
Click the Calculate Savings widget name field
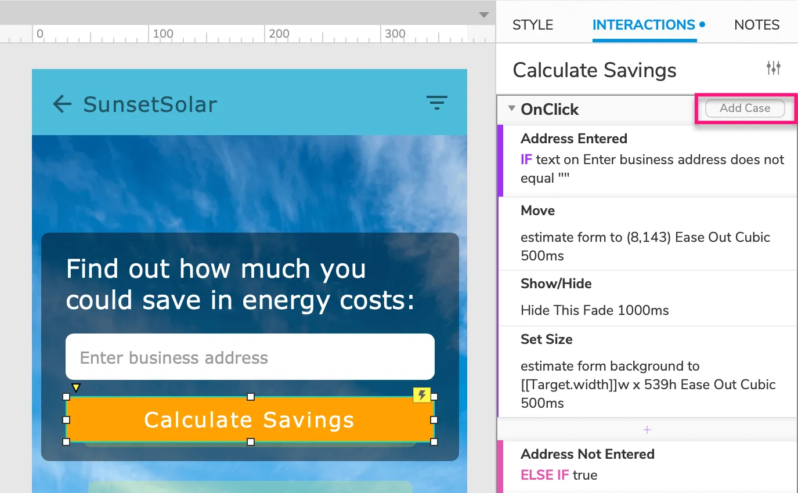coord(594,70)
